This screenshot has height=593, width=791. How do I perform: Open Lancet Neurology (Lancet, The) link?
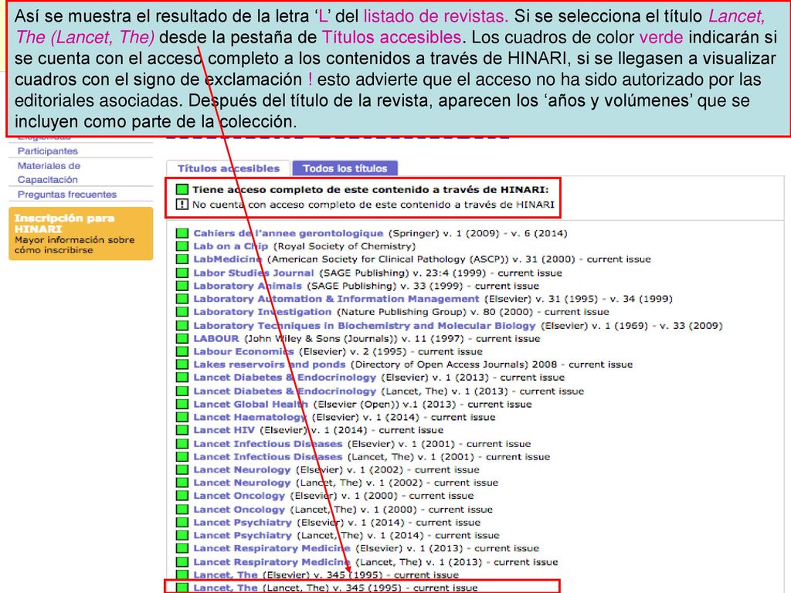tap(242, 483)
